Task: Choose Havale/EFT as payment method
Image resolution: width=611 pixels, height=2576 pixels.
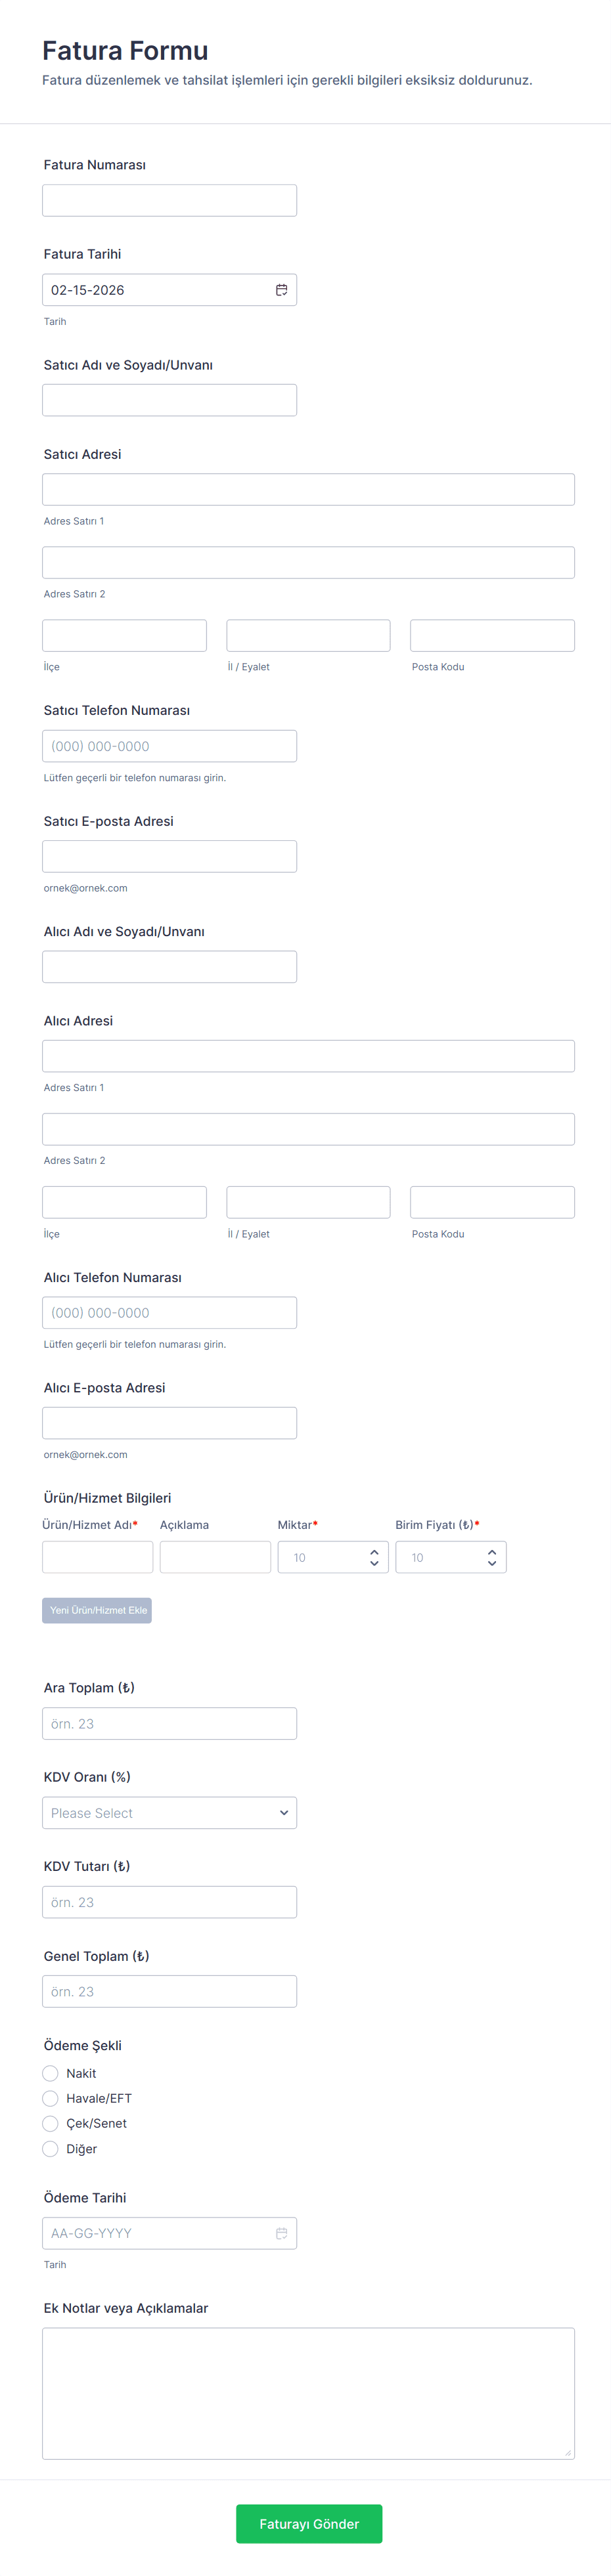Action: tap(51, 2098)
